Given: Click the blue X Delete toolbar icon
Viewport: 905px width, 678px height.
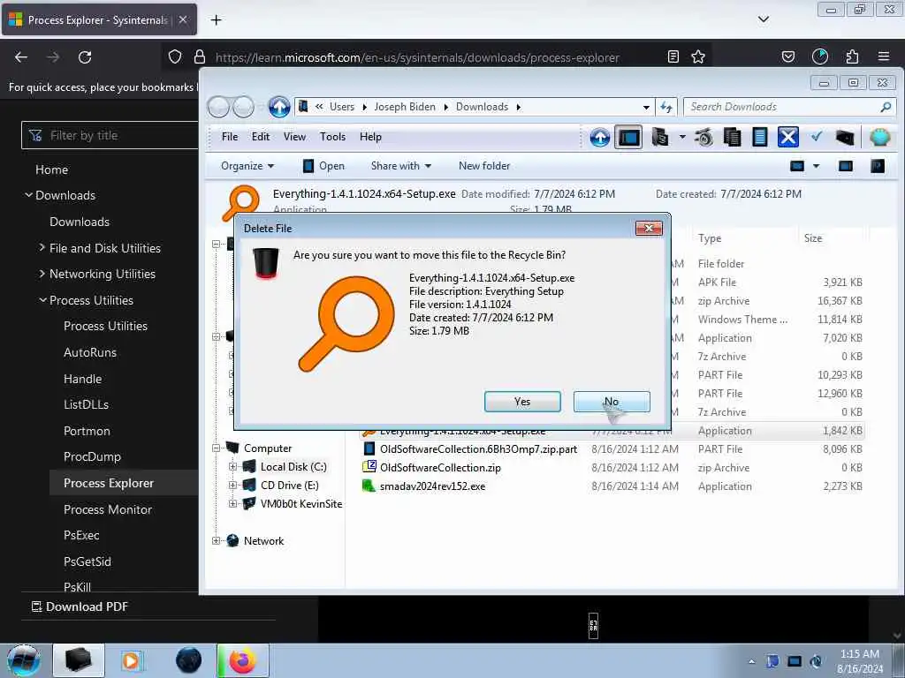Looking at the screenshot, I should (787, 137).
